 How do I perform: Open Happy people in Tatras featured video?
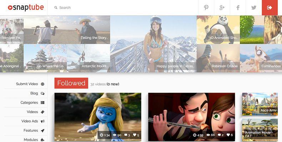pyautogui.click(x=153, y=44)
